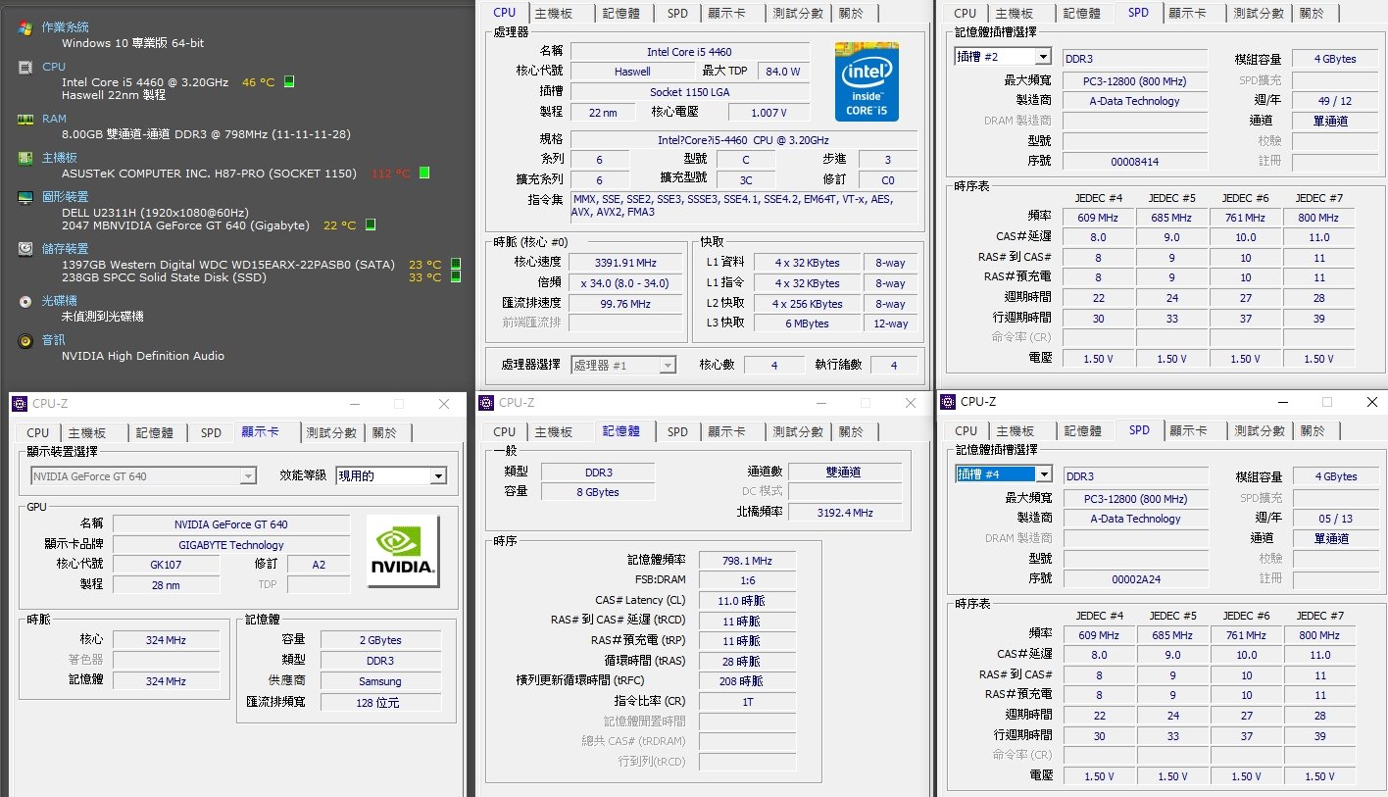This screenshot has height=797, width=1388.
Task: Open the 插槽 #2 memory slot dropdown
Action: coord(1043,58)
